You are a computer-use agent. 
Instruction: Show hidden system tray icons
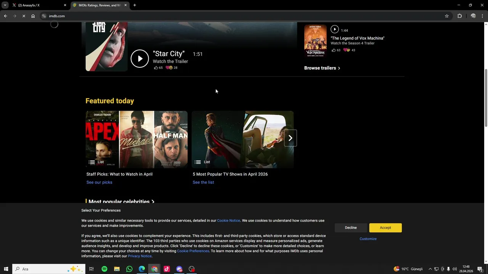(x=430, y=269)
